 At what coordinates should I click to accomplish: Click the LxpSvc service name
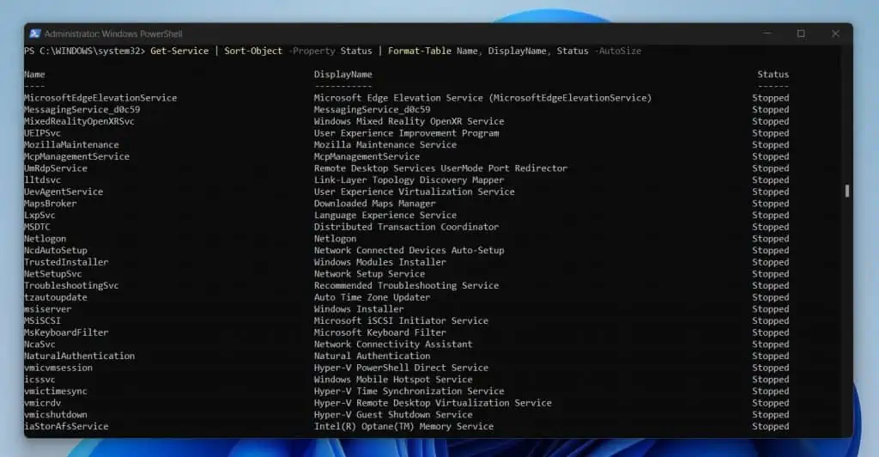pos(39,216)
